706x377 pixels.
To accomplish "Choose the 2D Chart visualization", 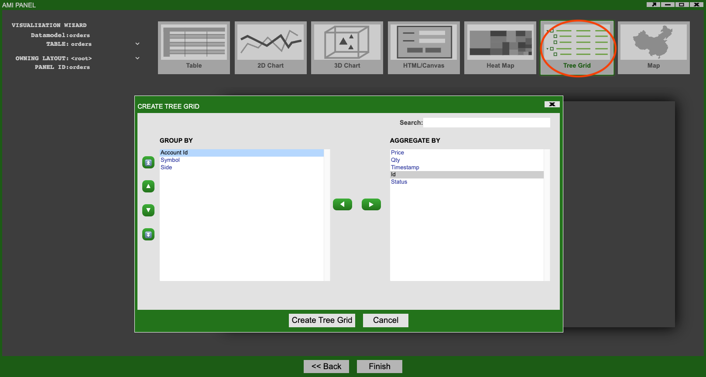I will [x=271, y=48].
